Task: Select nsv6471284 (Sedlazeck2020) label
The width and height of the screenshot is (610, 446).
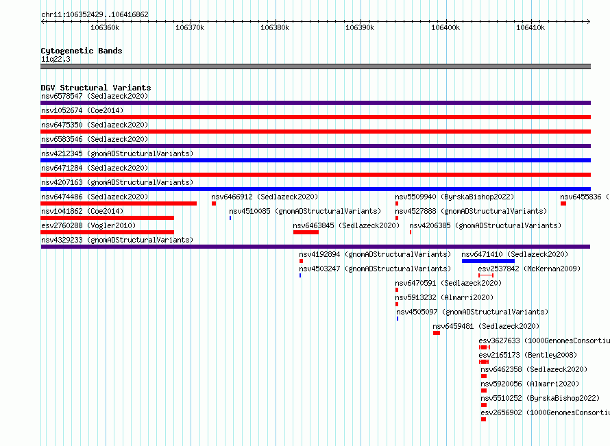Action: (95, 168)
